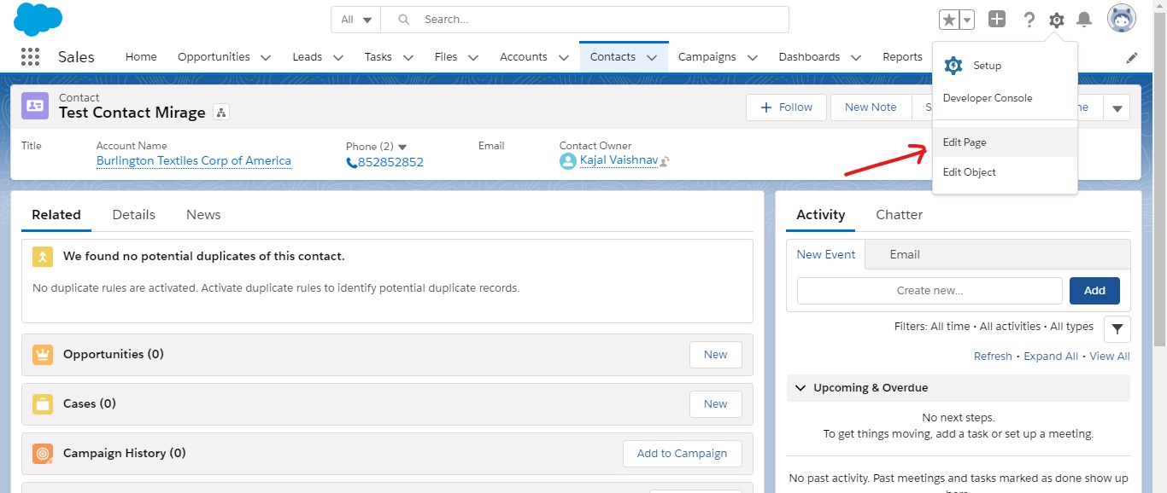This screenshot has width=1167, height=493.
Task: Switch to the News tab
Action: point(203,215)
